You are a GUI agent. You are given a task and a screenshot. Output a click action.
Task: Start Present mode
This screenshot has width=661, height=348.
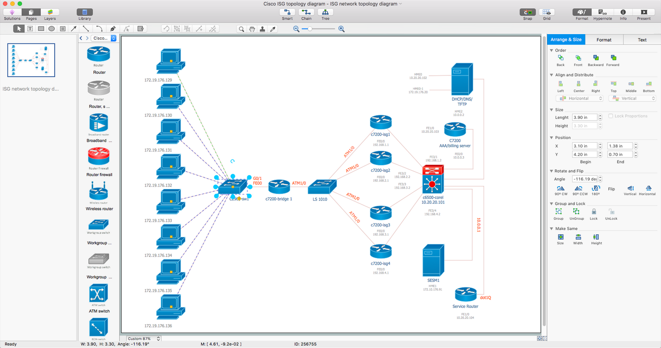point(644,12)
